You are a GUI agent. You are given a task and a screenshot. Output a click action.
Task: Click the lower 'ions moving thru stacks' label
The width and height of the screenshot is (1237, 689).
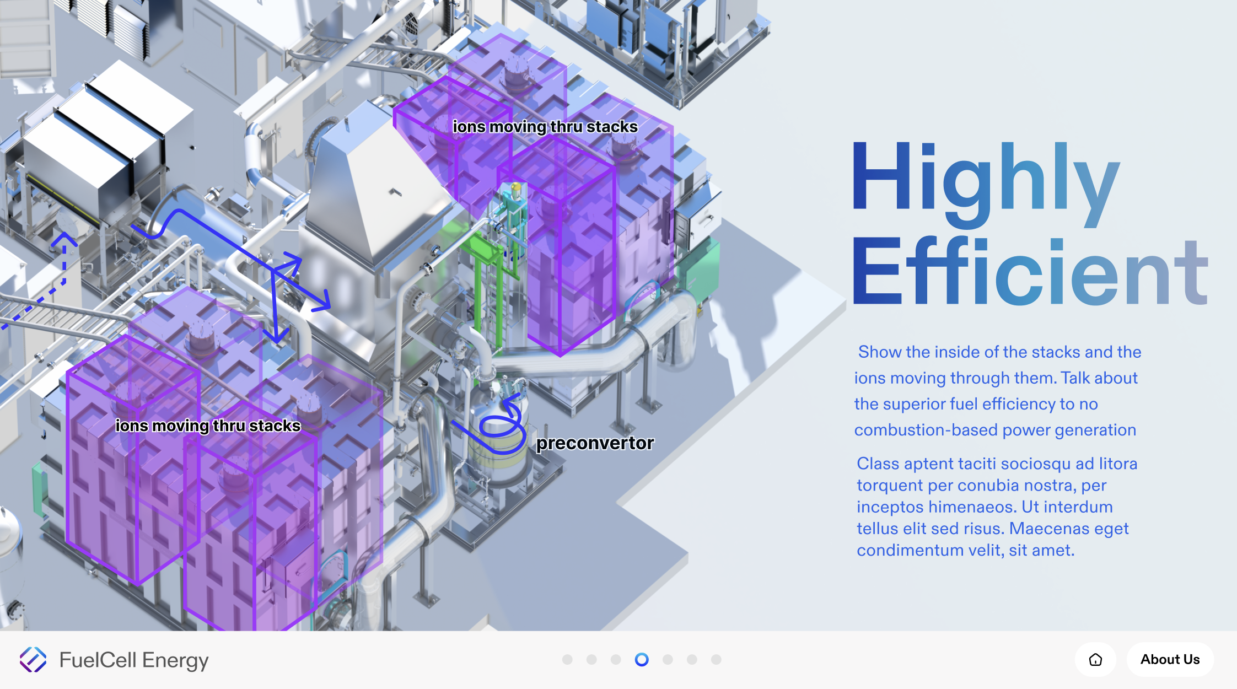pos(208,426)
